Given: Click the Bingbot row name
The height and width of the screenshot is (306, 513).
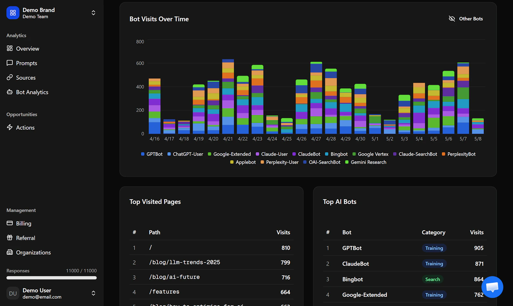Looking at the screenshot, I should 352,279.
